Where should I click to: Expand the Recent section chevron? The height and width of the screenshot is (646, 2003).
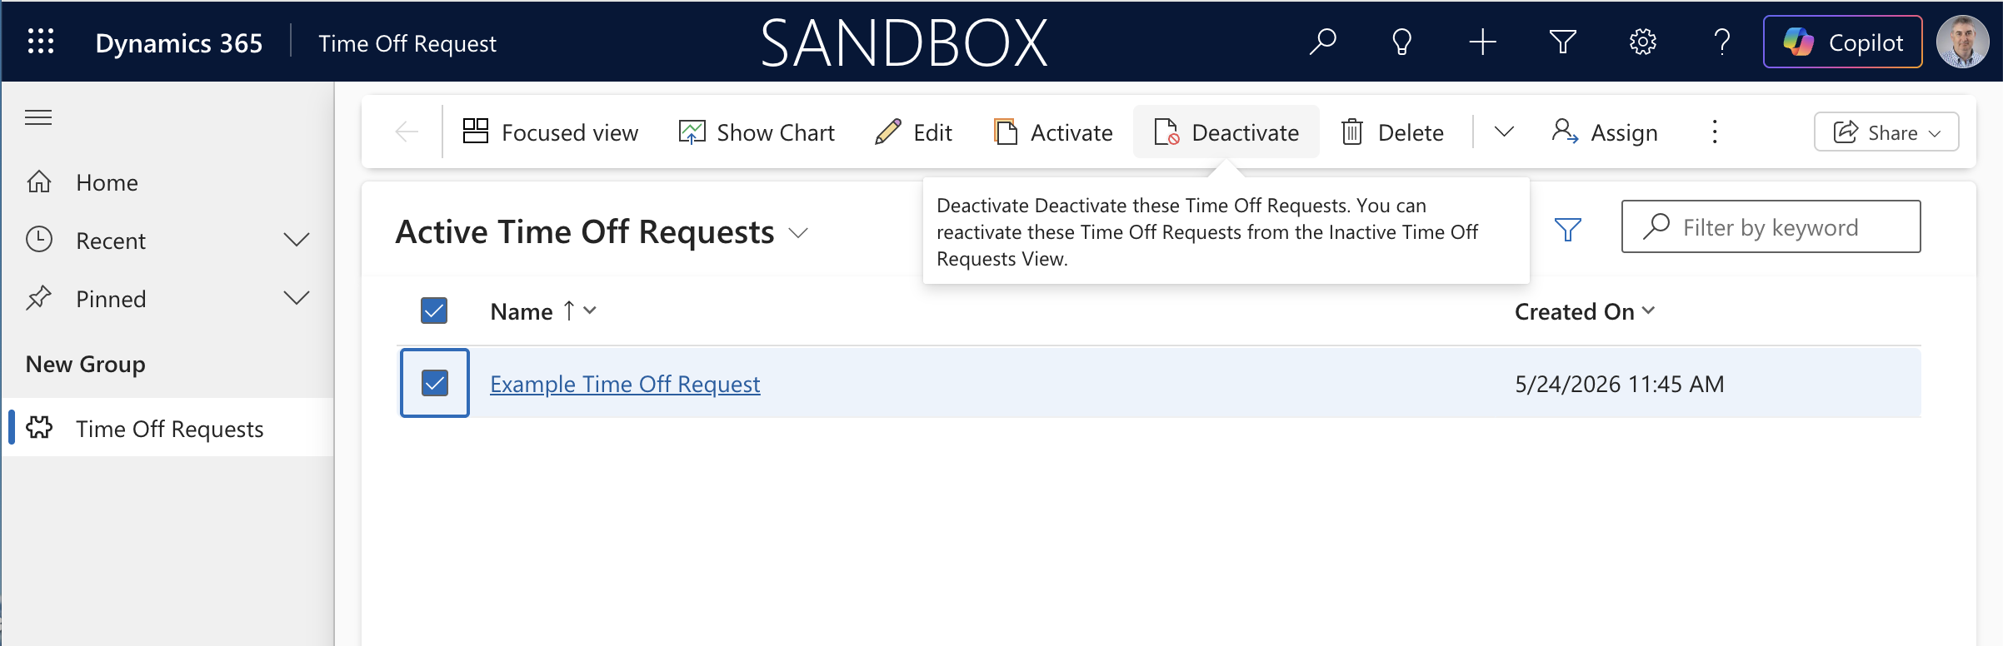[x=296, y=241]
